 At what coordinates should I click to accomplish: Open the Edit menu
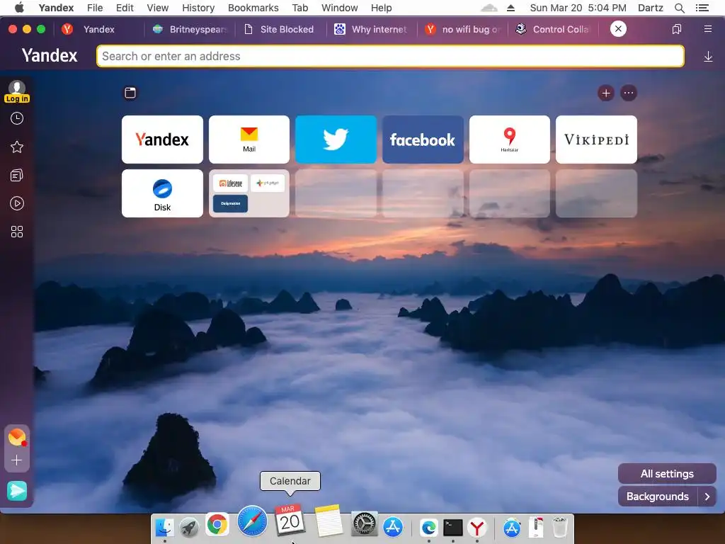125,8
